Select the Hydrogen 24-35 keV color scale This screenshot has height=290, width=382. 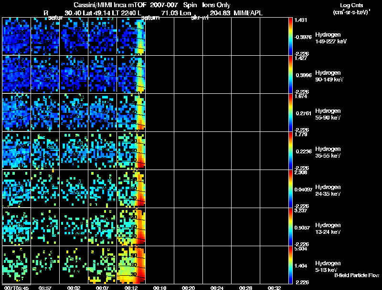click(x=291, y=189)
